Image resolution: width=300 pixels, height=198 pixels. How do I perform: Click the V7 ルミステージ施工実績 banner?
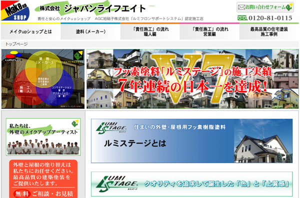click(x=192, y=79)
